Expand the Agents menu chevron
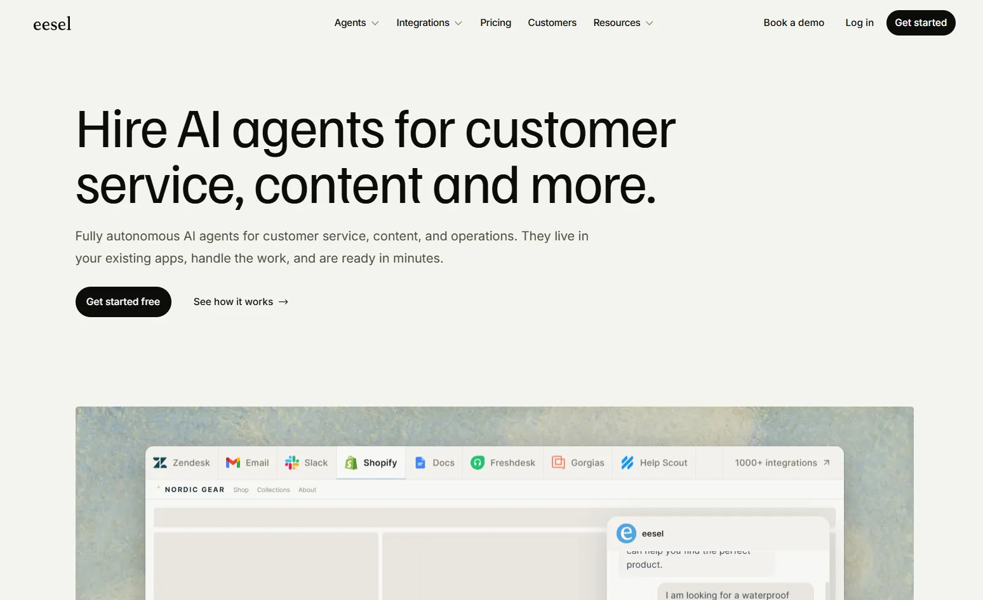Screen dimensions: 983x600 pyautogui.click(x=375, y=23)
